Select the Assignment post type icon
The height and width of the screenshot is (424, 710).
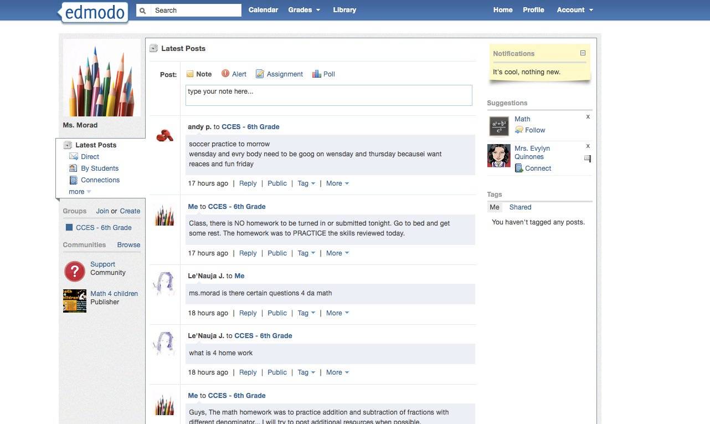pyautogui.click(x=260, y=74)
